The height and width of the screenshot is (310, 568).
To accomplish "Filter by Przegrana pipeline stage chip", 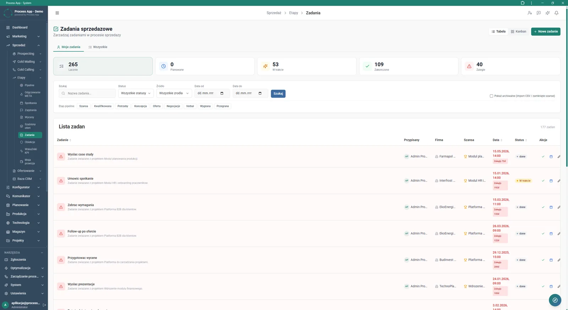I will click(223, 106).
